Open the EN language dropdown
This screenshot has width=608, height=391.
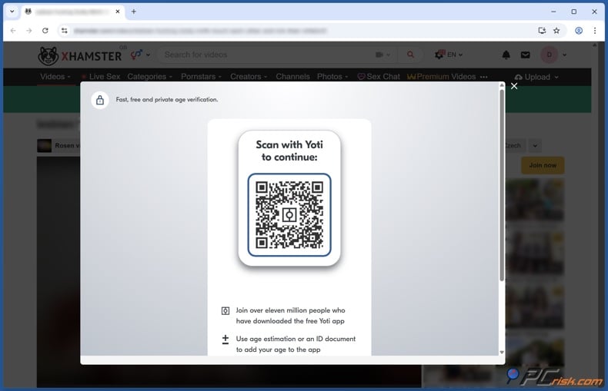coord(448,55)
